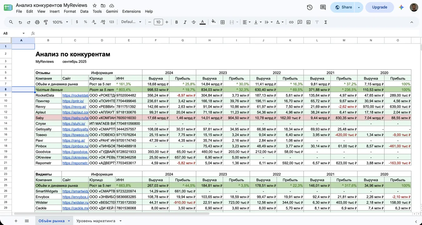The image size is (422, 225).
Task: Open Gemini sparkle icon
Action: tap(401, 7)
